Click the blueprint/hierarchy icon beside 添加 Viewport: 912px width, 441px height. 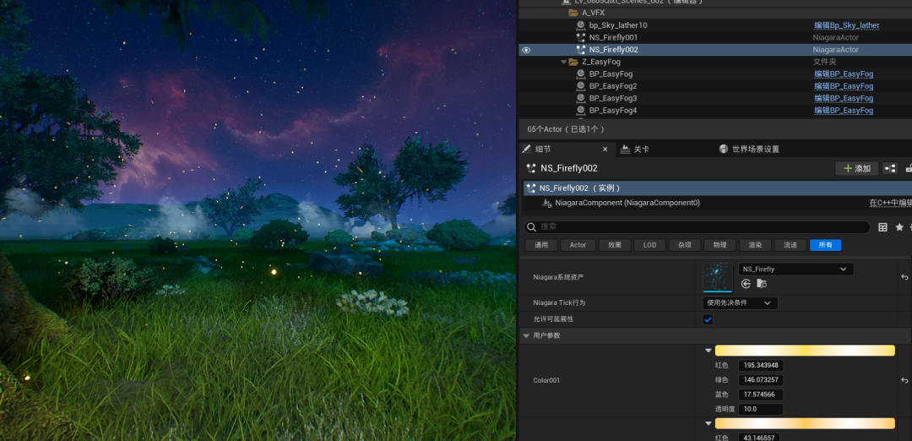[890, 169]
